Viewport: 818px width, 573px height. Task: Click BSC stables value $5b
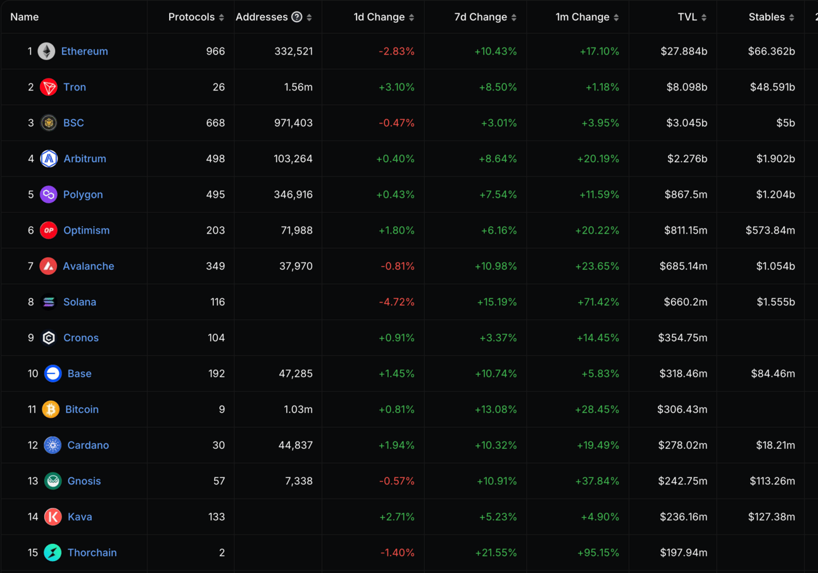pos(786,123)
